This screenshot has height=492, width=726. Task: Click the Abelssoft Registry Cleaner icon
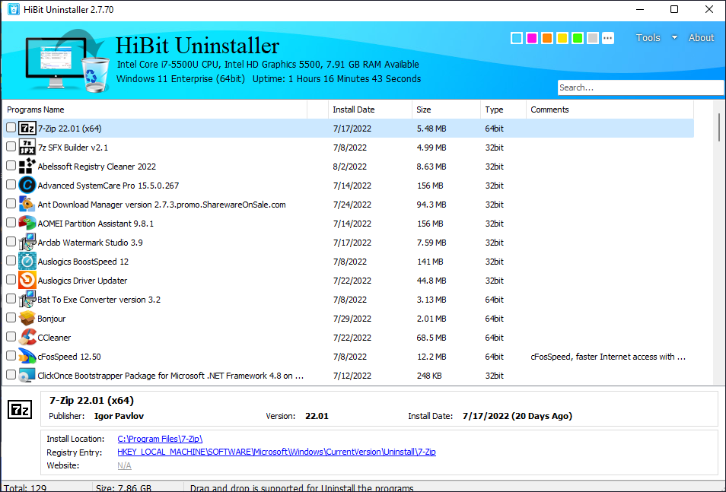tap(27, 167)
